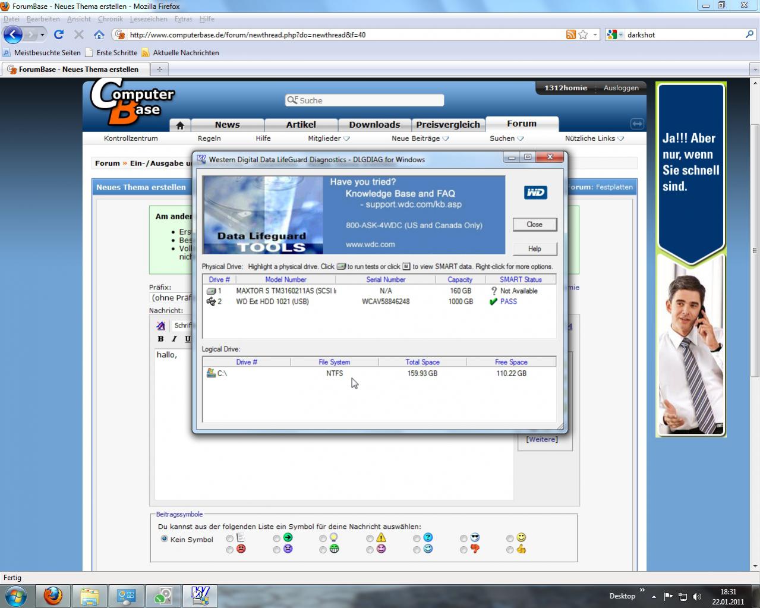Click the volume speaker icon in system tray
Image resolution: width=760 pixels, height=608 pixels.
[696, 596]
